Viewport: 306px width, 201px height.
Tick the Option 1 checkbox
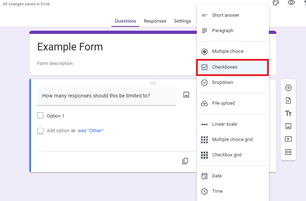coord(40,116)
